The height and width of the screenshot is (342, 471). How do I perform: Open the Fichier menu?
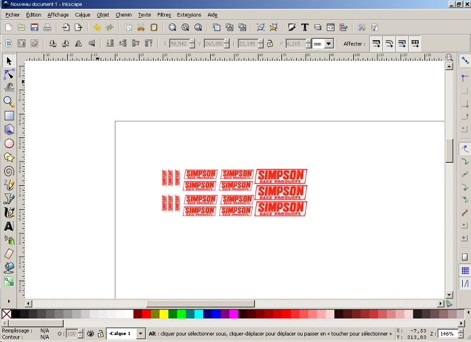12,15
